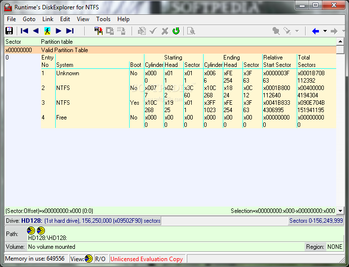Click ending cylinder x10C of entry 2

[x=210, y=88]
